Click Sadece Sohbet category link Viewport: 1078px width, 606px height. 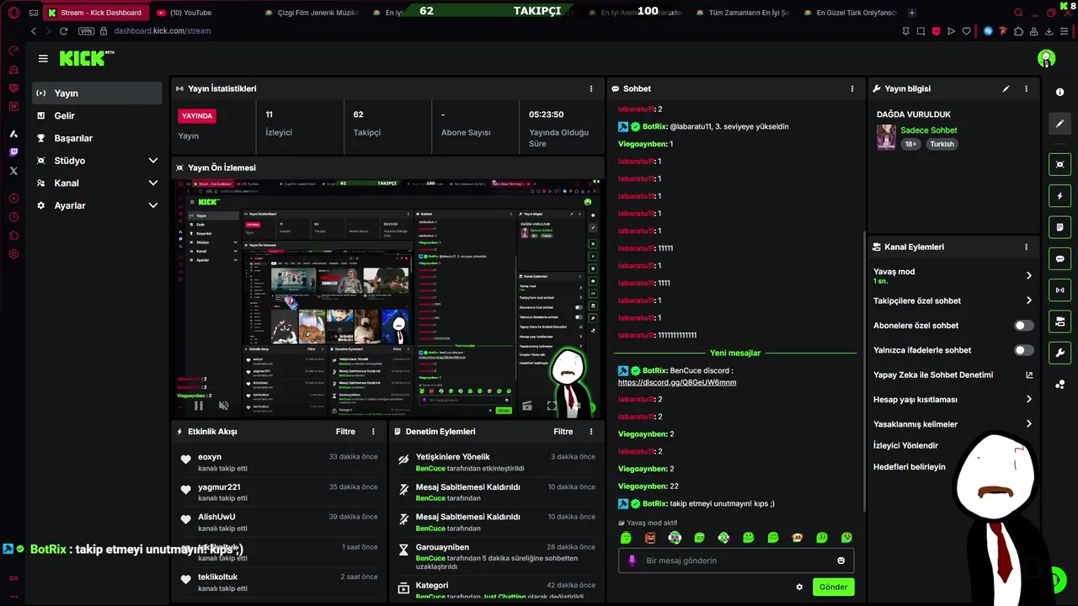point(928,130)
